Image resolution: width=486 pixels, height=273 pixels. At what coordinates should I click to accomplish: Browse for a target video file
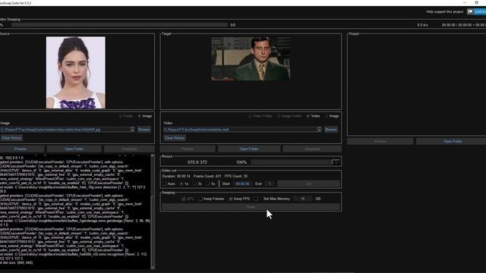[x=331, y=130]
